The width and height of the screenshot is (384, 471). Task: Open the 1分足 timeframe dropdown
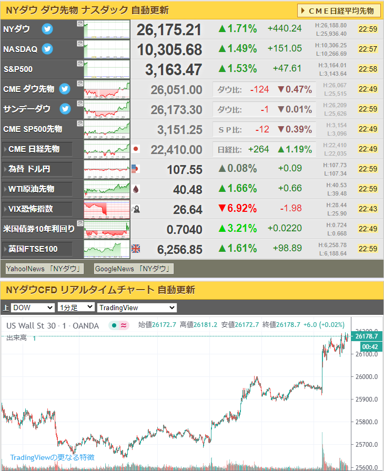click(76, 308)
